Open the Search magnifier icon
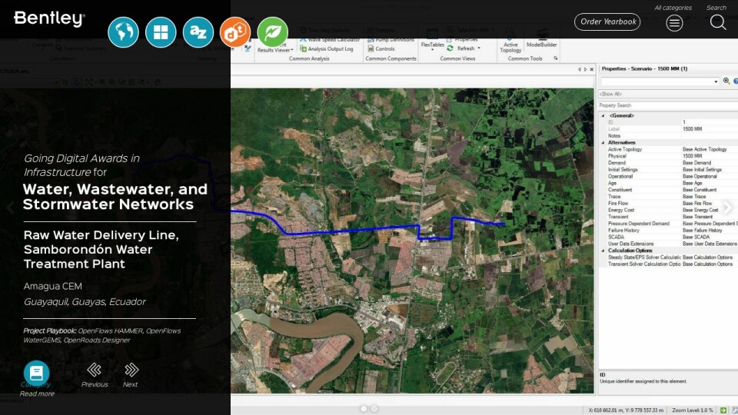 coord(718,22)
